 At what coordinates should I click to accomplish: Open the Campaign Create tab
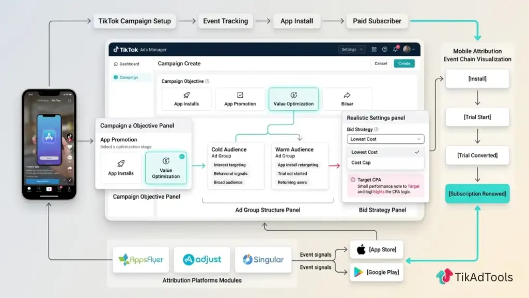tap(179, 63)
